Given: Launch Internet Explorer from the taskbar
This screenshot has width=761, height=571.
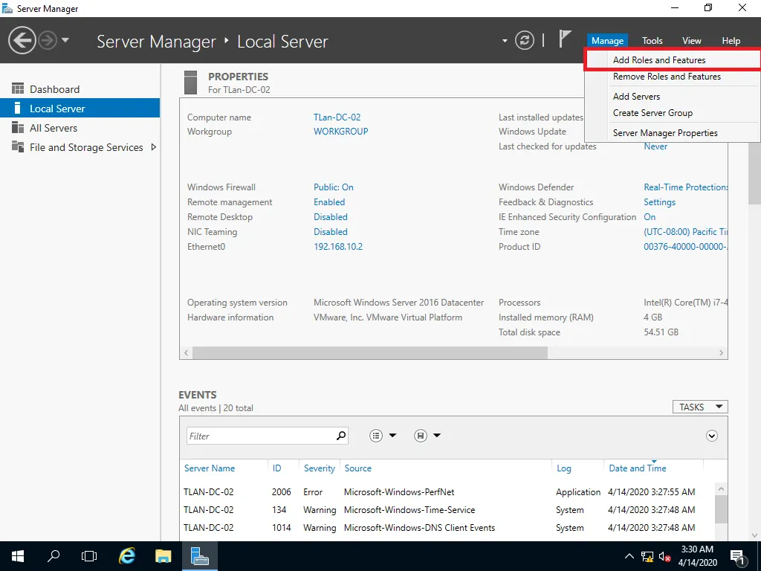Looking at the screenshot, I should pyautogui.click(x=127, y=556).
